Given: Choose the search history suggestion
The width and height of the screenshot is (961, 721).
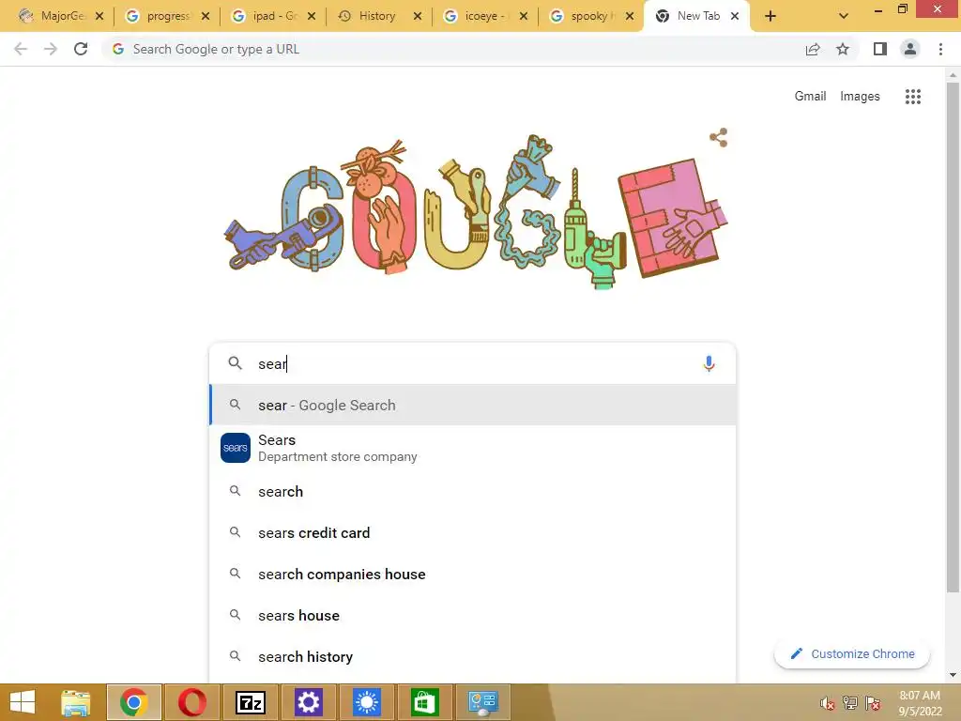Looking at the screenshot, I should point(473,656).
